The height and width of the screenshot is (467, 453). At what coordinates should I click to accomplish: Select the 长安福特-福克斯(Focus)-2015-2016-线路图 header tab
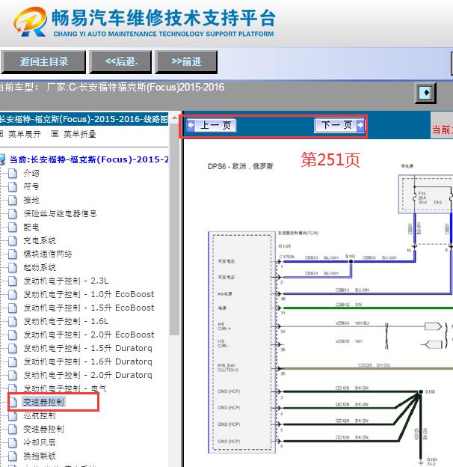pyautogui.click(x=84, y=119)
